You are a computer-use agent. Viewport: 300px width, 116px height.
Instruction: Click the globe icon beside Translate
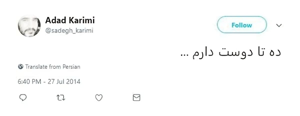pos(21,67)
